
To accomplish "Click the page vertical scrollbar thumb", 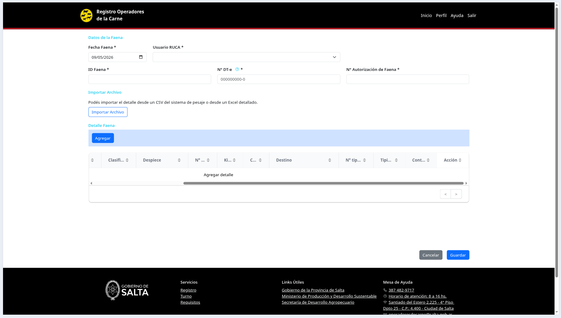I will pos(556,142).
